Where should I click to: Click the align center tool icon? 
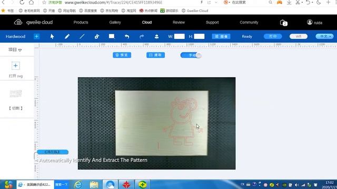click(157, 37)
